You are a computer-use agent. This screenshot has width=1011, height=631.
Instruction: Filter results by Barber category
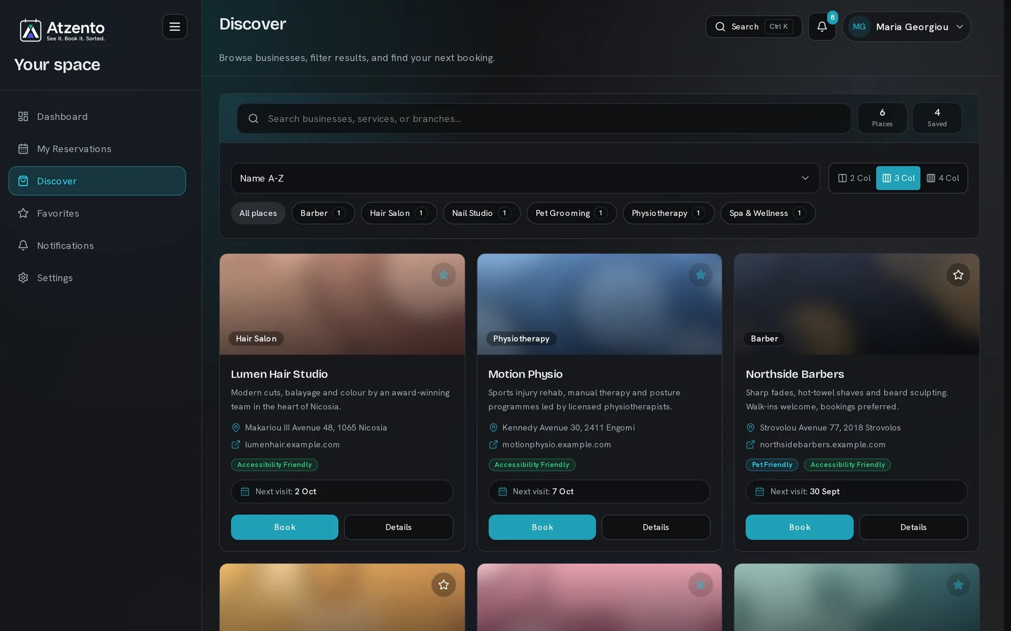coord(323,213)
